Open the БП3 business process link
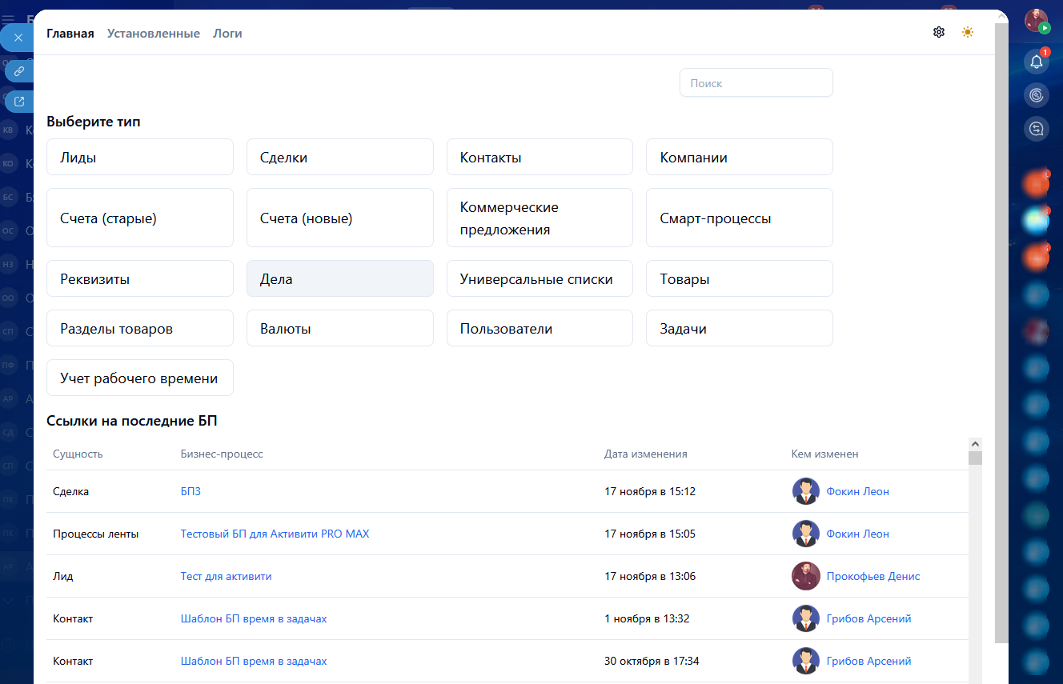This screenshot has height=684, width=1063. (x=191, y=491)
